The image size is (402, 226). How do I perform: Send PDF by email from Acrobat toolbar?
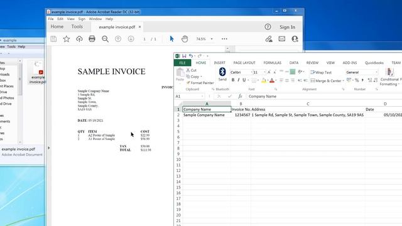click(x=282, y=39)
